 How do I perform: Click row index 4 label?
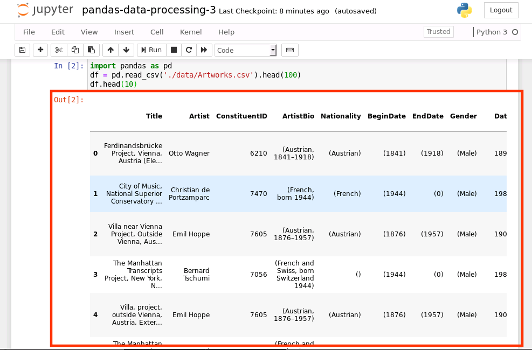pos(95,315)
